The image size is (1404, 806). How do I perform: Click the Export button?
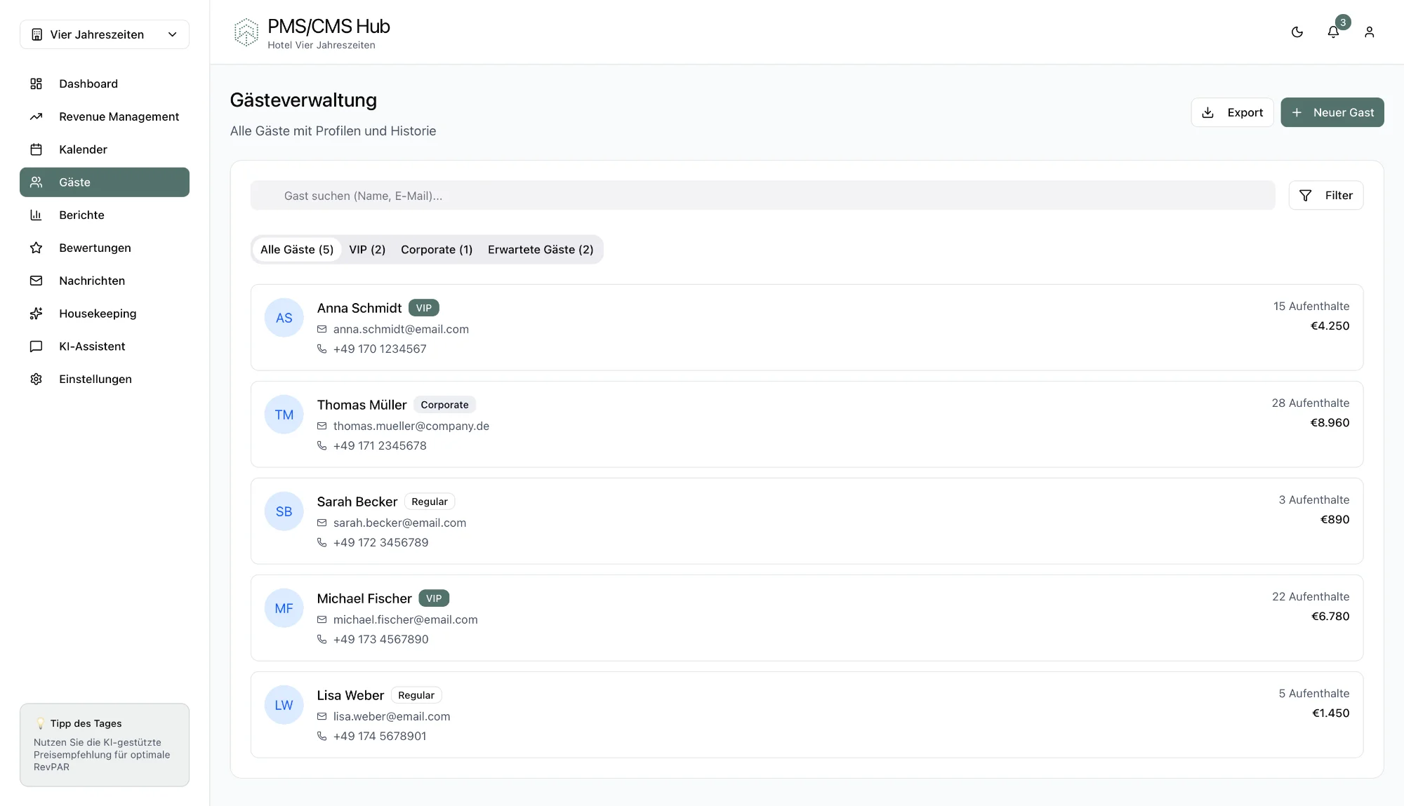tap(1232, 112)
